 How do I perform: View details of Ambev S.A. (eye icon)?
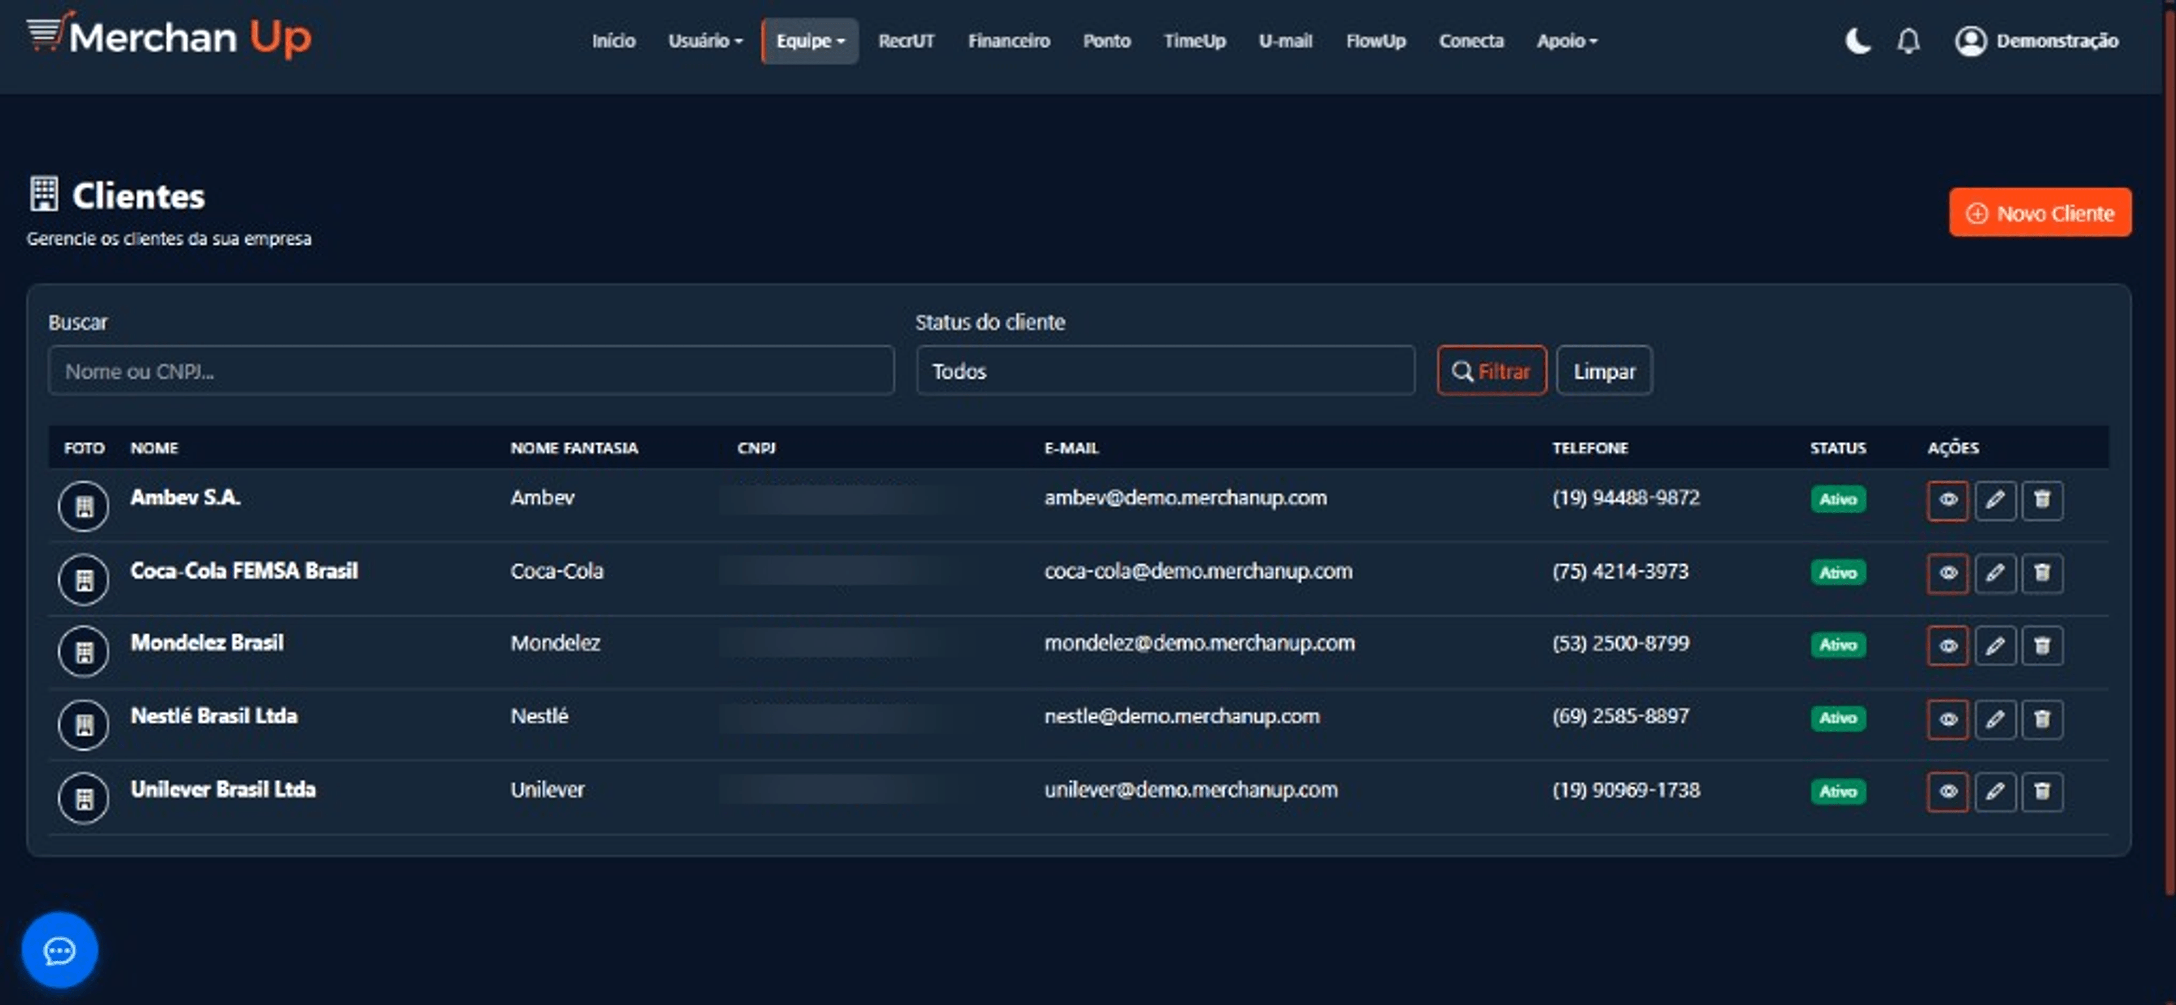[x=1947, y=500]
